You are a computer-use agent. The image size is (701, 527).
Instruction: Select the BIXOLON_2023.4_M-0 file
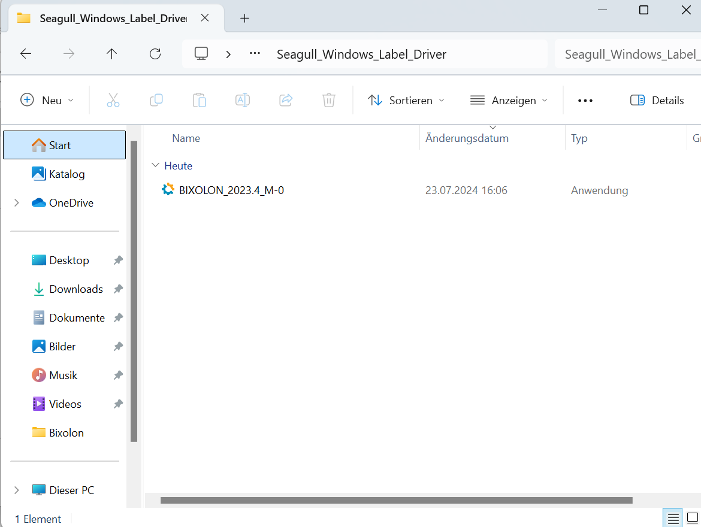click(231, 190)
